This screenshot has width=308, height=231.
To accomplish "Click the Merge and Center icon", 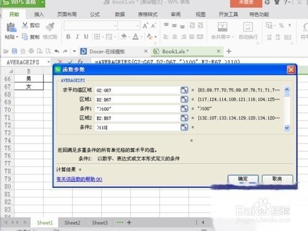I will pyautogui.click(x=222, y=27).
